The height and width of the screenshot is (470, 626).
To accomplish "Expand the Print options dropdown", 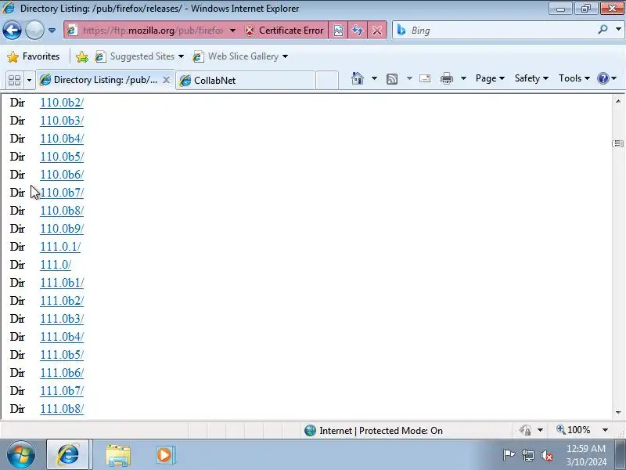I will click(463, 78).
